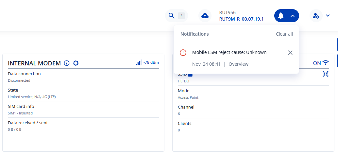Dismiss the Mobile ESM reject notification
Viewport: 338px width, 154px height.
[x=290, y=53]
